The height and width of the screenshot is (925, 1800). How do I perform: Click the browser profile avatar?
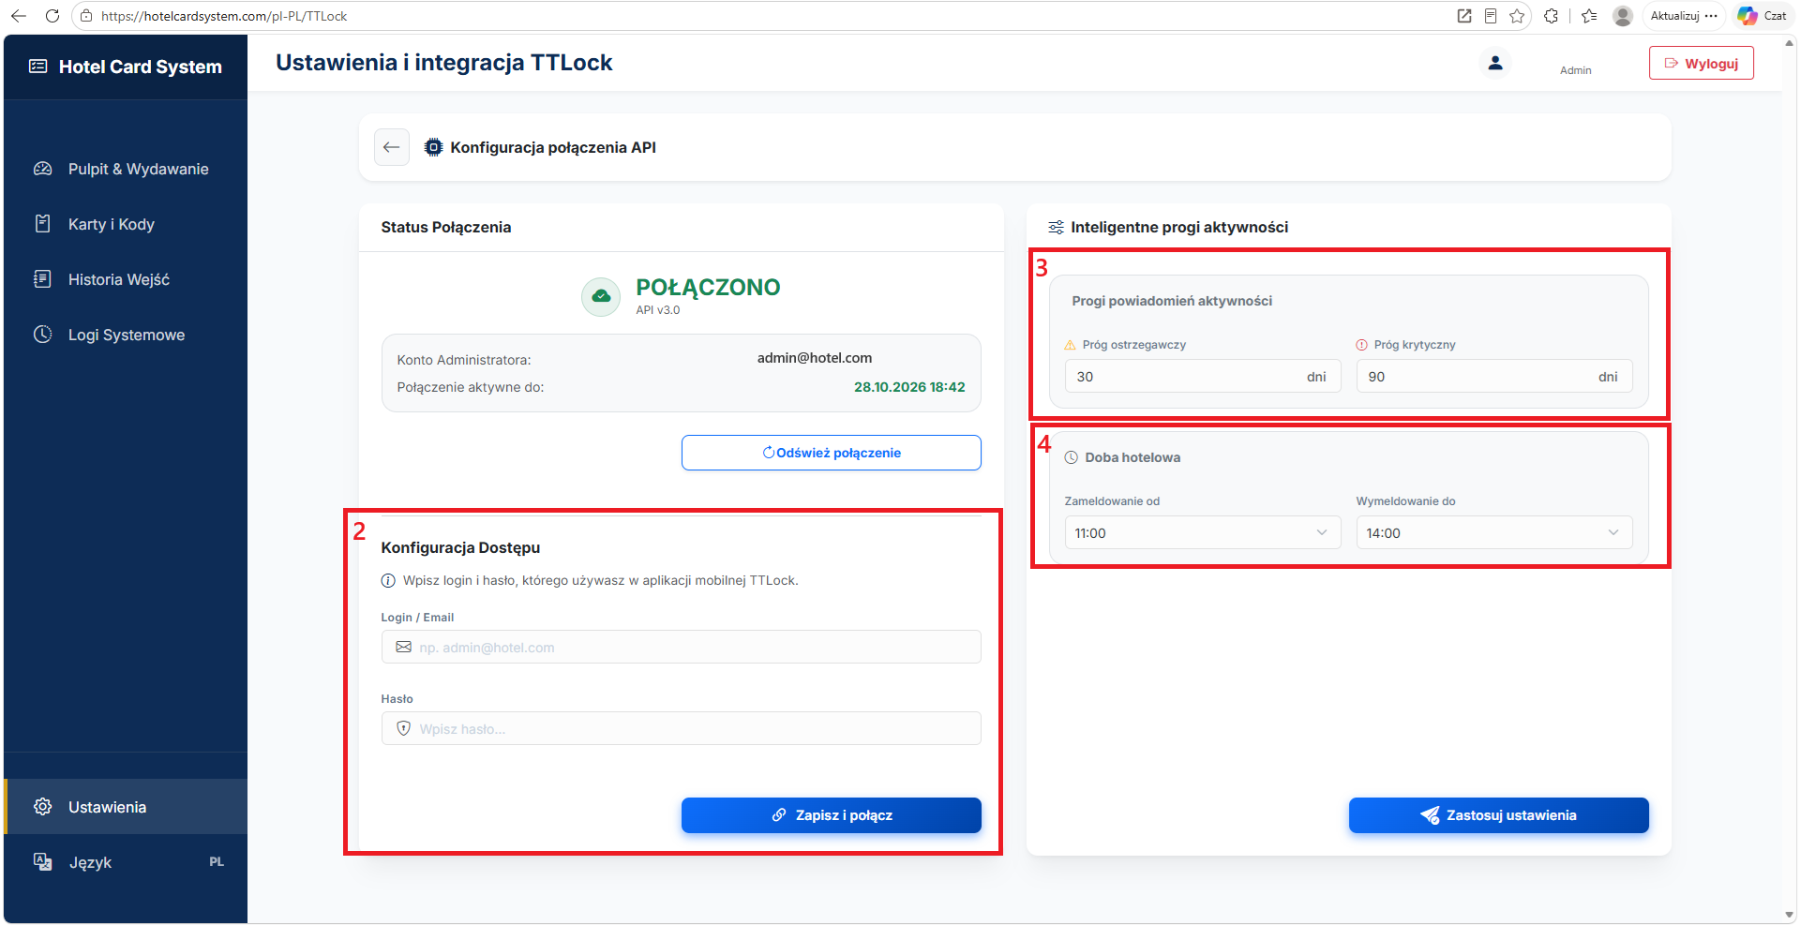[x=1623, y=16]
